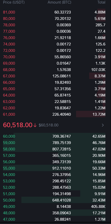This screenshot has height=224, width=111.
Task: Select the 78,000 ask price
Action: tap(9, 25)
